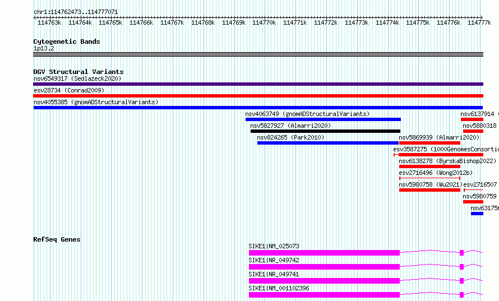Click the small exon square of SIKE1|NR_049741

click(462, 281)
